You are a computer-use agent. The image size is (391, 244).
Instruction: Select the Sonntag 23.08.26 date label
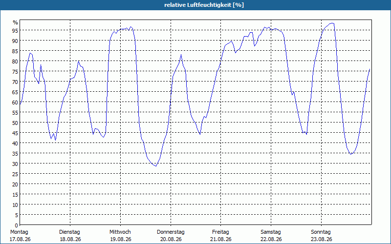pyautogui.click(x=321, y=236)
